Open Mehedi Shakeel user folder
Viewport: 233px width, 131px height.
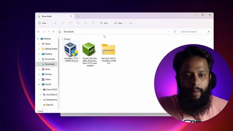tap(50, 49)
